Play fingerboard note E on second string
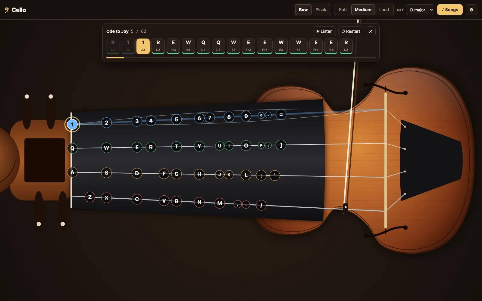 137,147
